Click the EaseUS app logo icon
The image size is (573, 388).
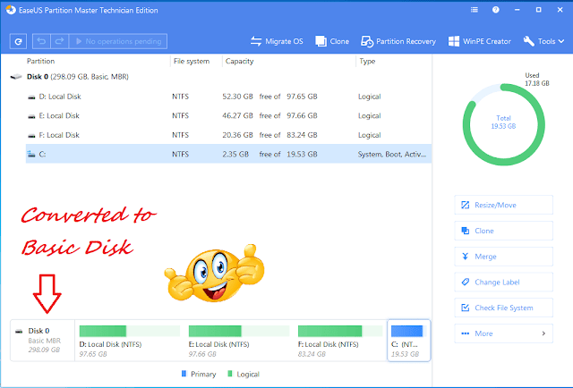(11, 10)
